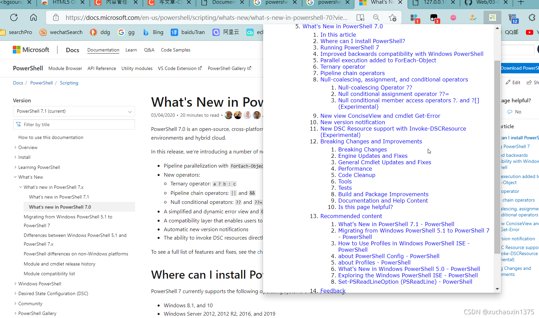Jump to Performance in outline popup
The image size is (539, 318).
pos(355,169)
